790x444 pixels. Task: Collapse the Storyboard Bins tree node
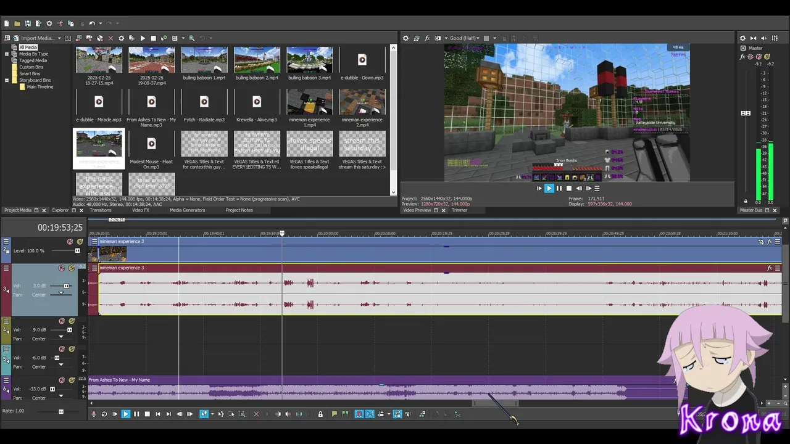pyautogui.click(x=7, y=80)
